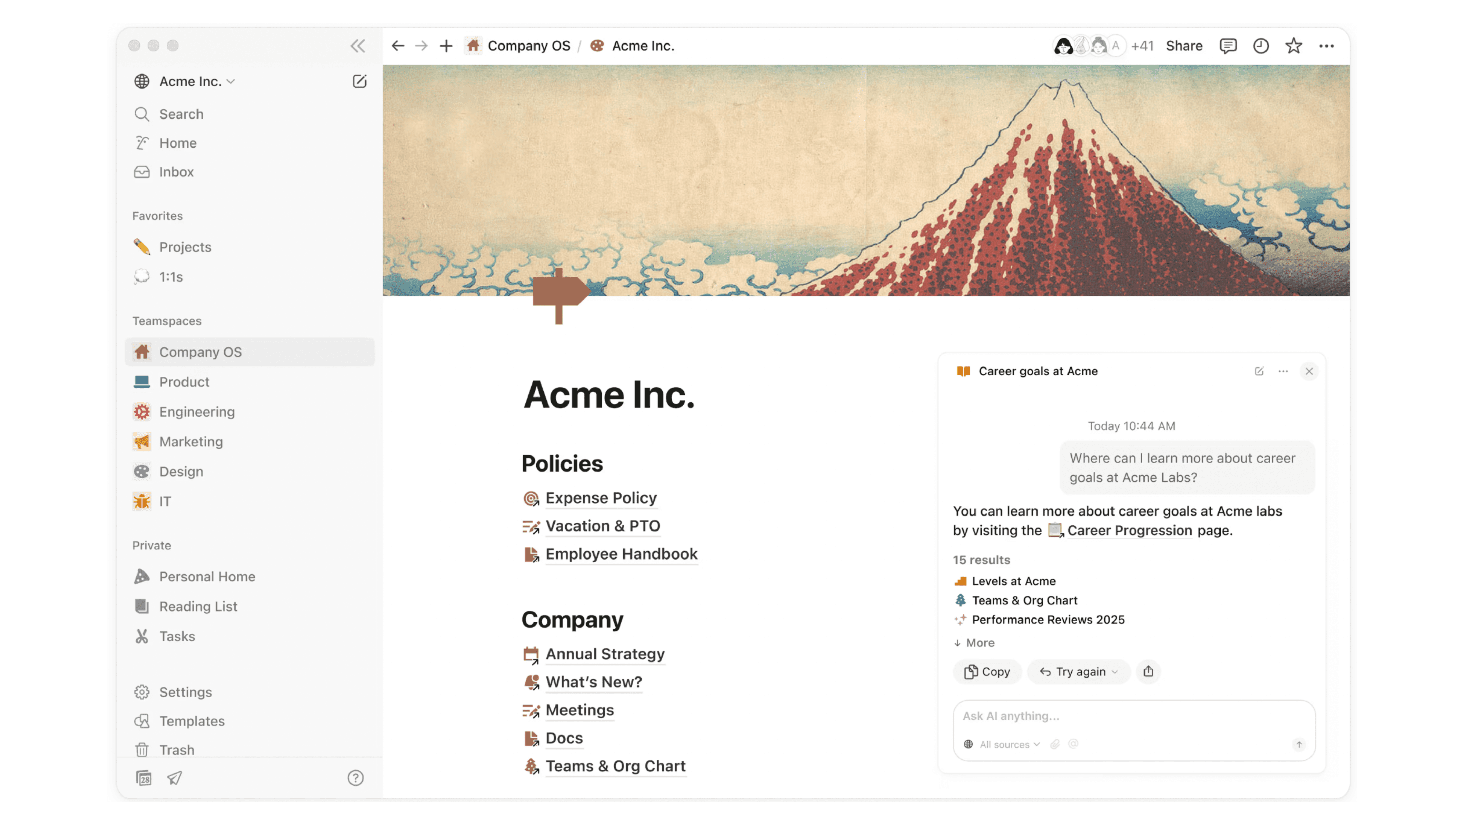Image resolution: width=1464 pixels, height=824 pixels.
Task: Add page to favorites with star
Action: [x=1293, y=46]
